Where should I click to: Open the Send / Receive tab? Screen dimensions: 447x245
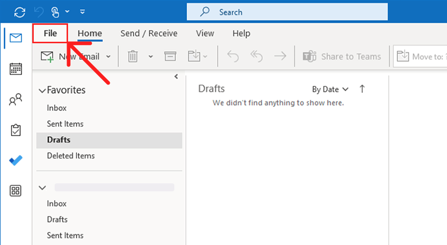coord(149,33)
